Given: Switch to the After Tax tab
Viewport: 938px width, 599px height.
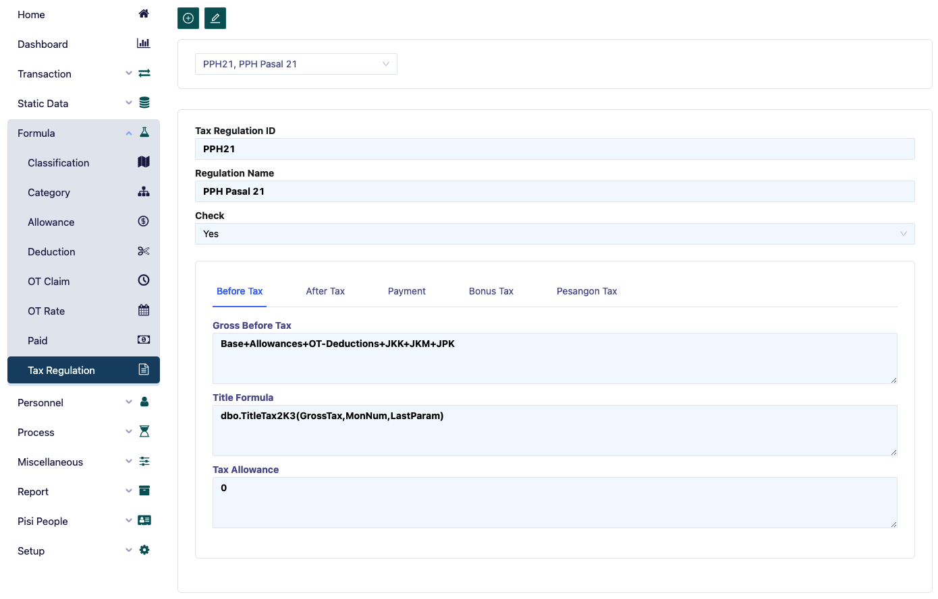Looking at the screenshot, I should click(x=325, y=290).
